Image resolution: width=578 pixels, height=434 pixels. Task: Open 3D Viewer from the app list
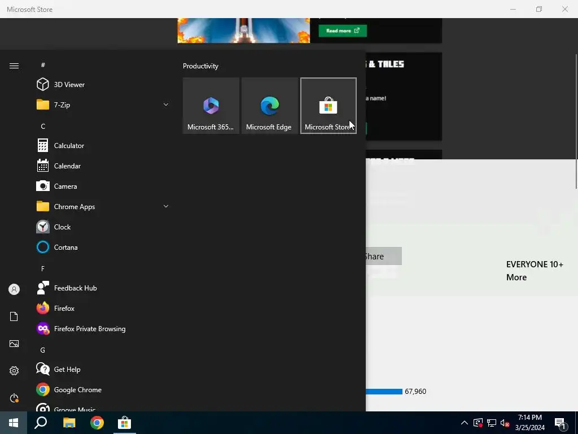pyautogui.click(x=102, y=85)
